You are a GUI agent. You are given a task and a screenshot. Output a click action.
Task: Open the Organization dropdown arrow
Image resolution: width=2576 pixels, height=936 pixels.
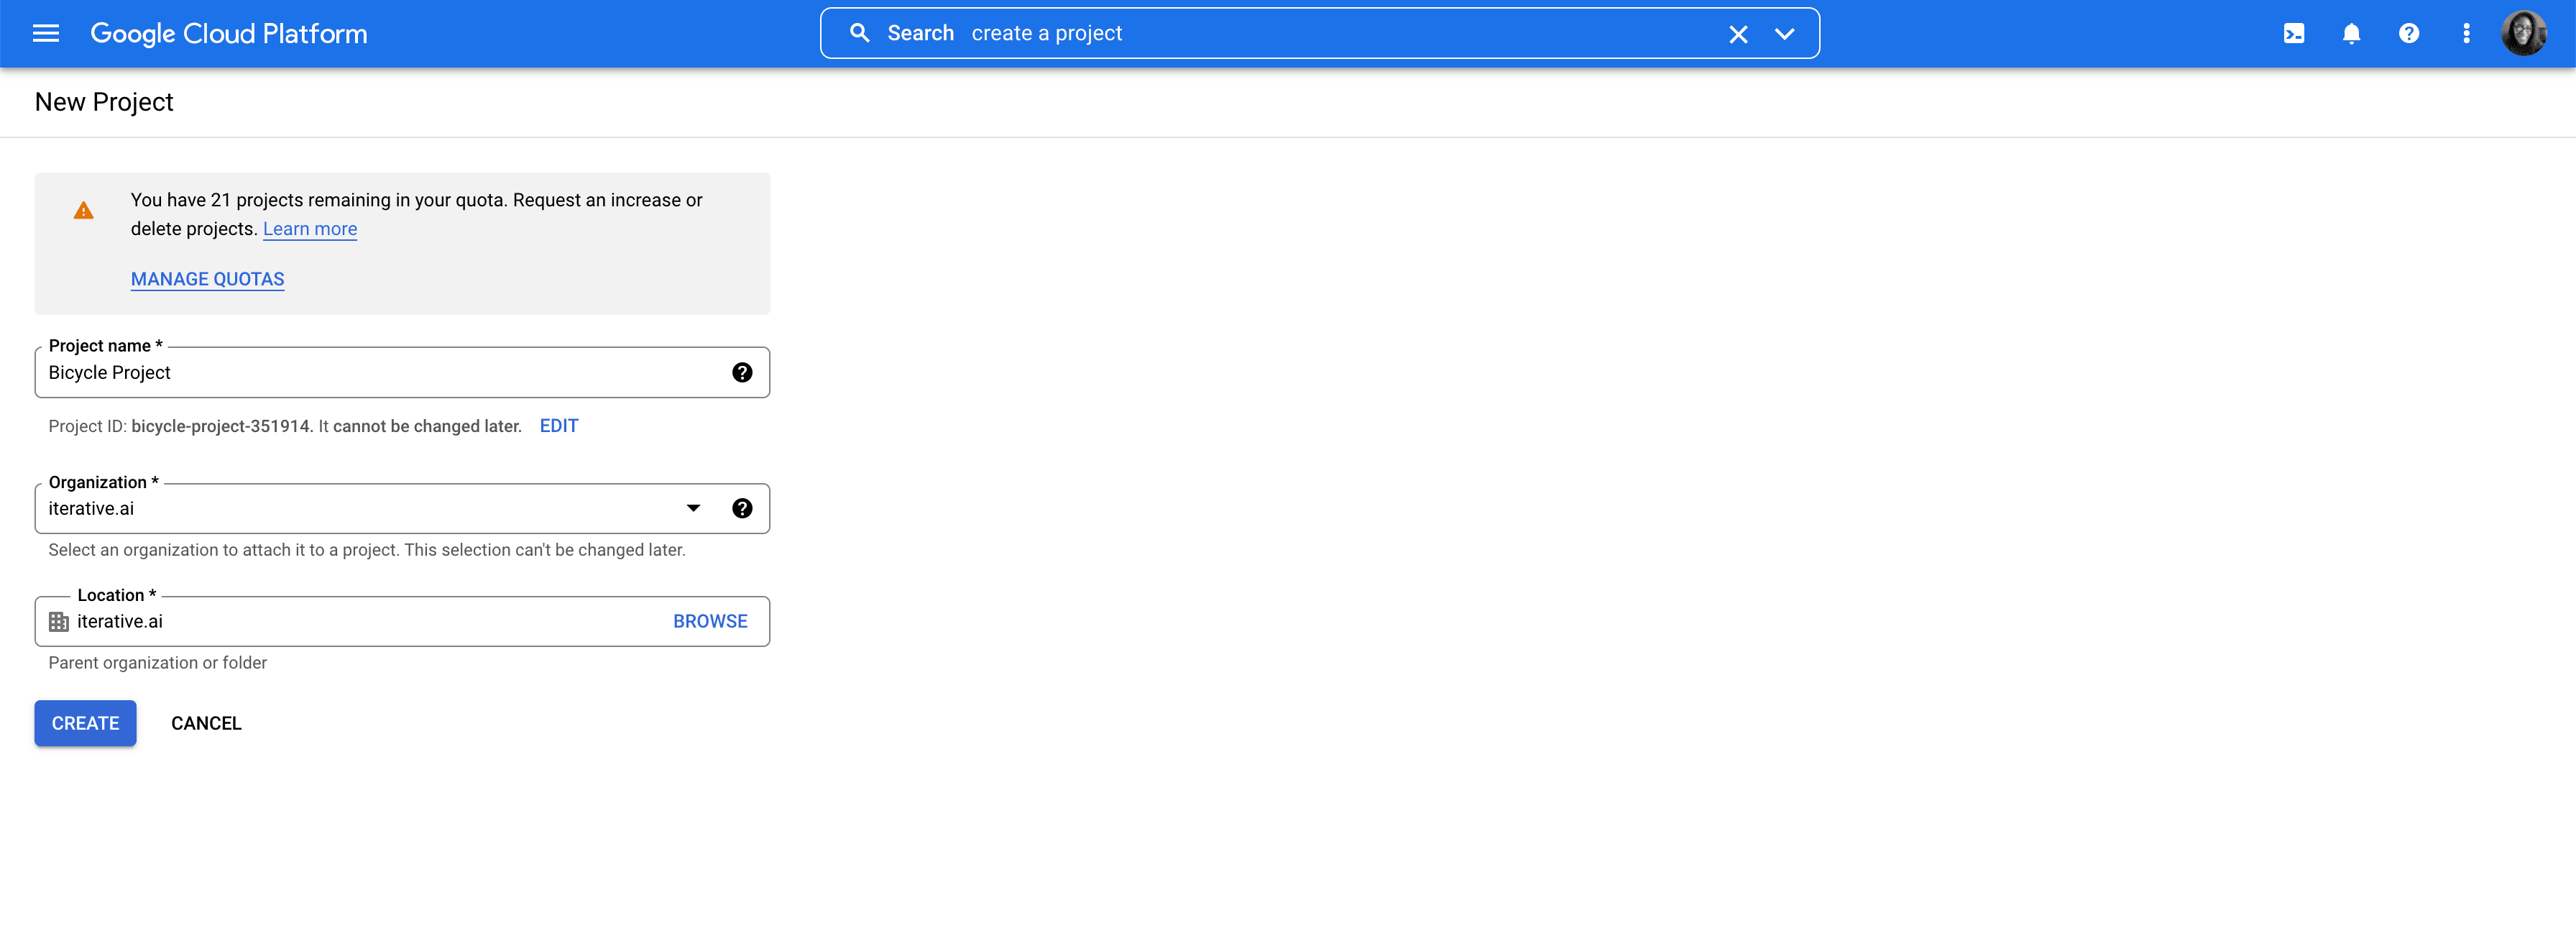coord(693,508)
